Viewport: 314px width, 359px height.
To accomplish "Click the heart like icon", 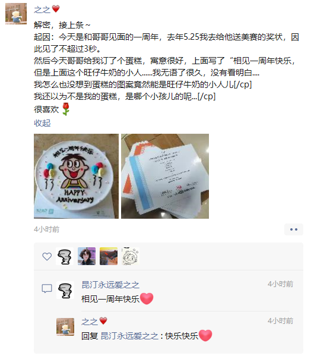I will coord(47,256).
